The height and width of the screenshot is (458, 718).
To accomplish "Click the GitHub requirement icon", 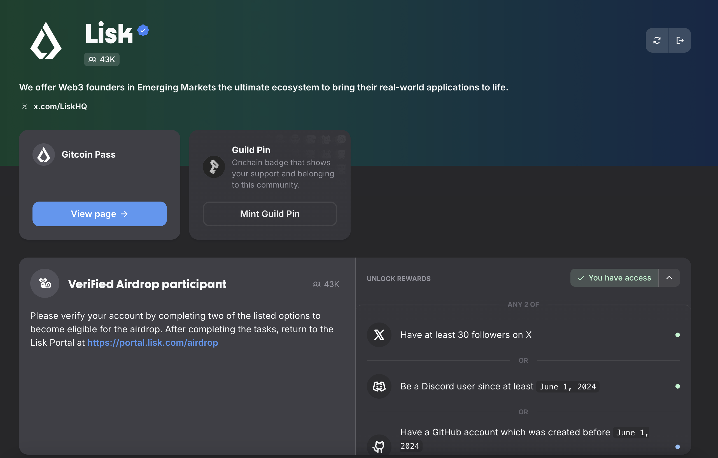I will click(x=379, y=446).
